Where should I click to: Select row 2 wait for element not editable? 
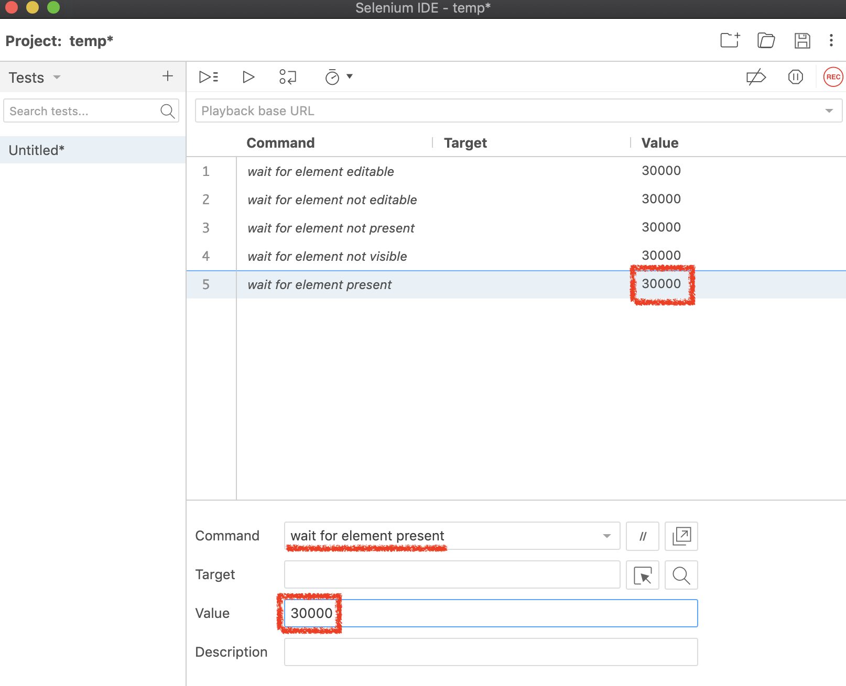516,200
